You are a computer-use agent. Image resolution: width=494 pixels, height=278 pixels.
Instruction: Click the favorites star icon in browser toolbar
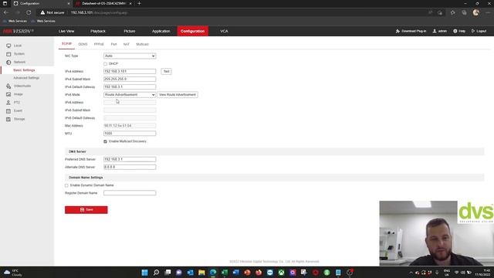[x=453, y=12]
